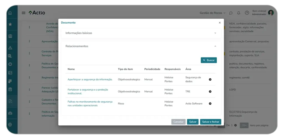Open favorites star in the sidebar
The image size is (284, 139).
coord(10,24)
